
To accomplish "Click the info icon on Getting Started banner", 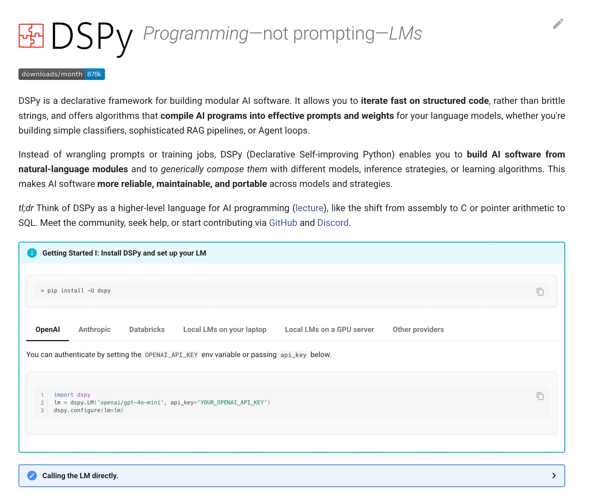I will tap(32, 253).
